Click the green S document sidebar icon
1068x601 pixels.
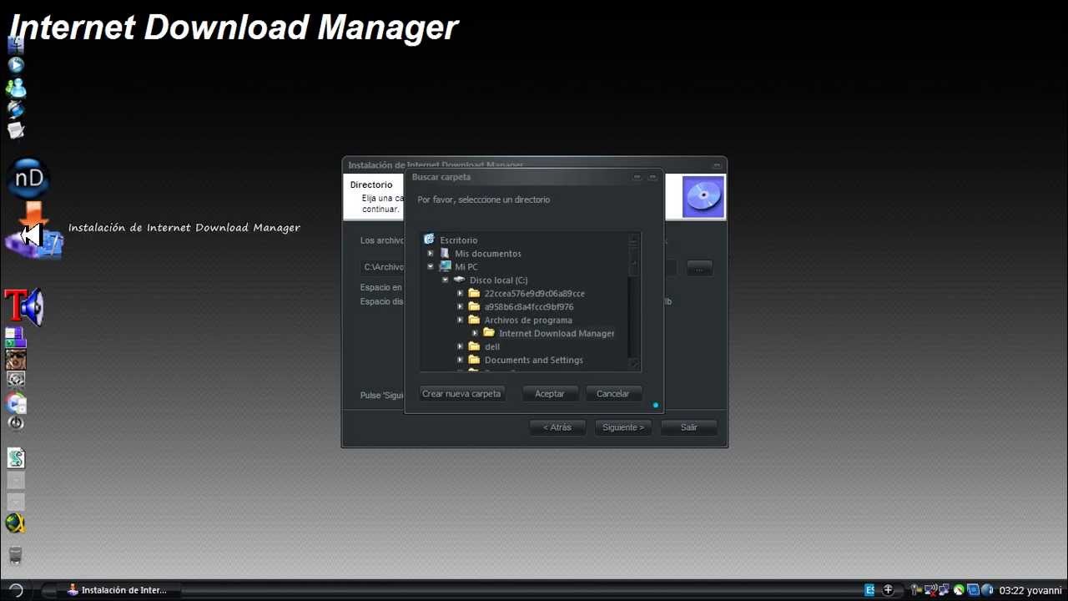(16, 458)
